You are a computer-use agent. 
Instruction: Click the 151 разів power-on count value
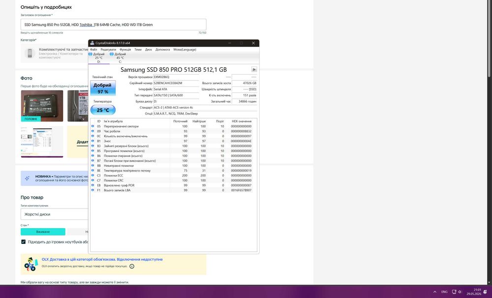click(x=245, y=95)
